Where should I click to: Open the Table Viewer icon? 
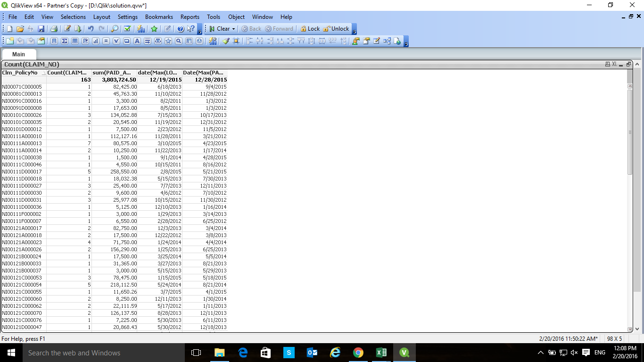387,41
